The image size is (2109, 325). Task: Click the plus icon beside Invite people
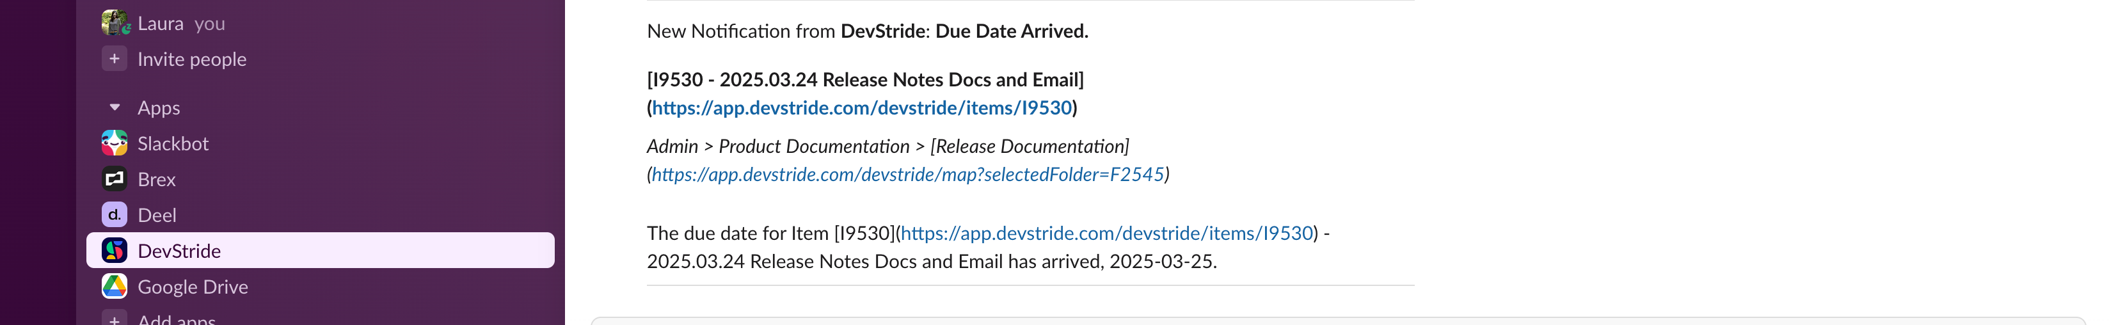click(x=114, y=59)
